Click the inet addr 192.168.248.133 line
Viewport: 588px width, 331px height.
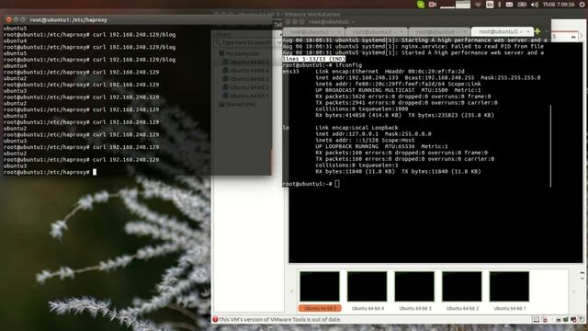pyautogui.click(x=428, y=77)
